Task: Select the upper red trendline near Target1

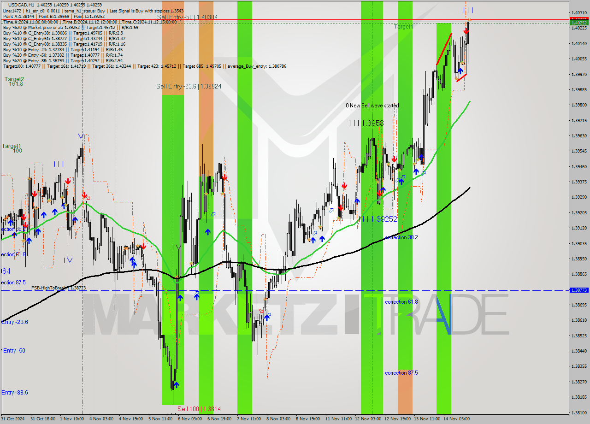Action: tap(444, 49)
